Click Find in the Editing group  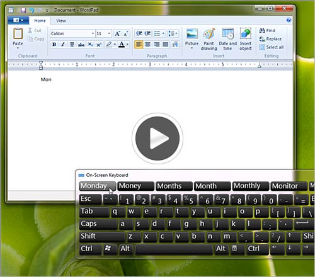tap(267, 30)
